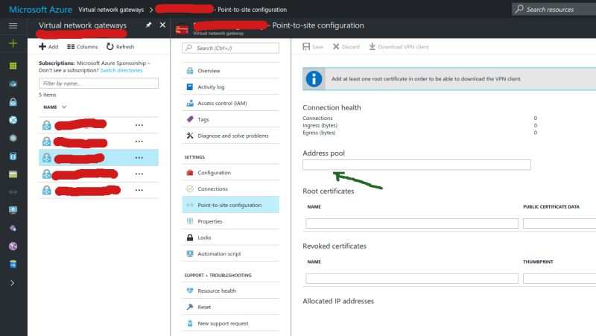596x336 pixels.
Task: Click the Save toolbar button
Action: click(x=313, y=47)
